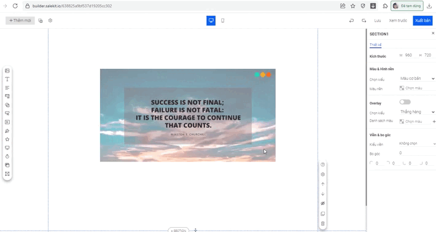Open the Thẳng hàng overlay type dropdown

[417, 112]
